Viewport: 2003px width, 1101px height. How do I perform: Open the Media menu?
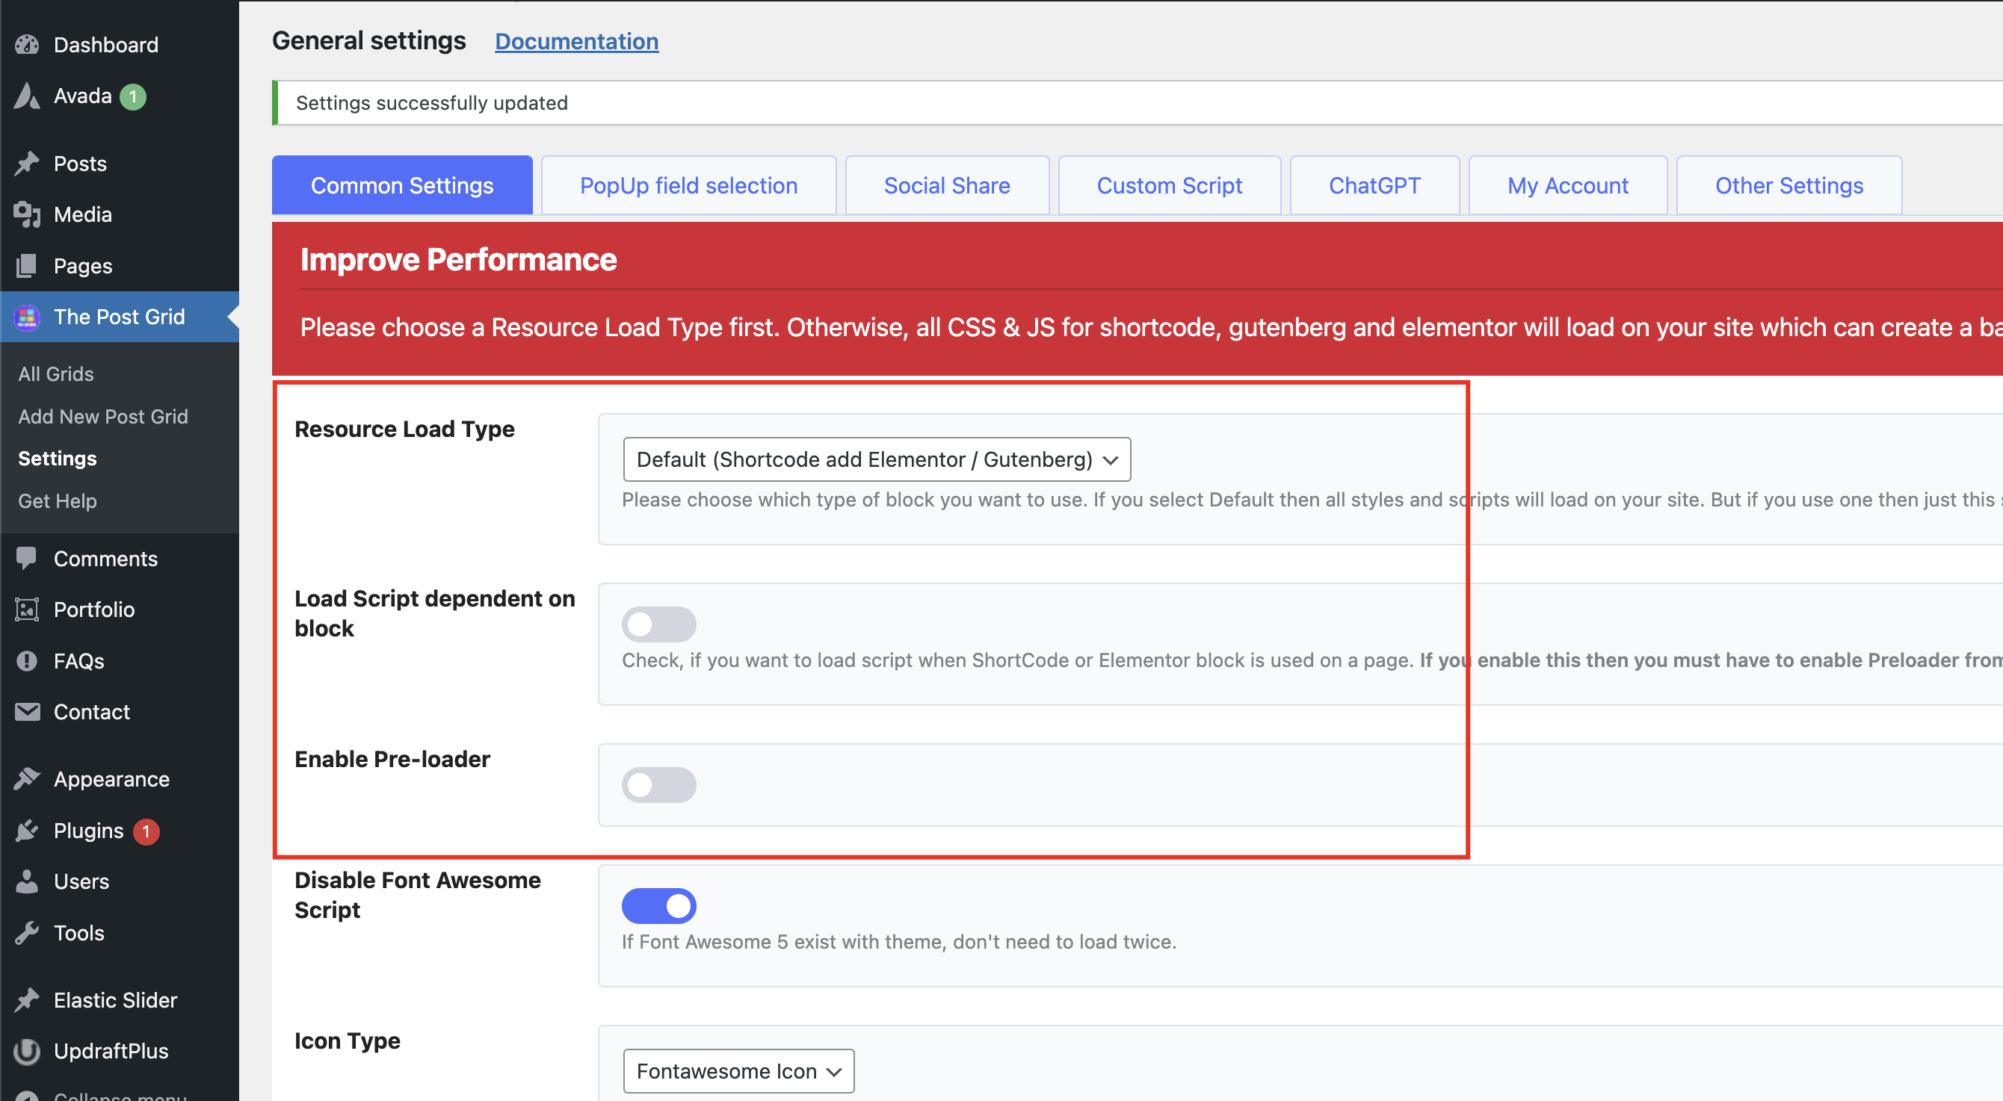(120, 214)
